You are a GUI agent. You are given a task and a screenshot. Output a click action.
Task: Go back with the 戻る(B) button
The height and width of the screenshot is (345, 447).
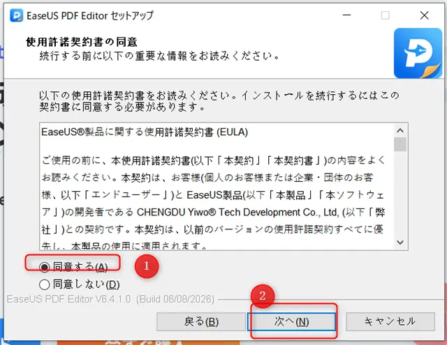201,322
